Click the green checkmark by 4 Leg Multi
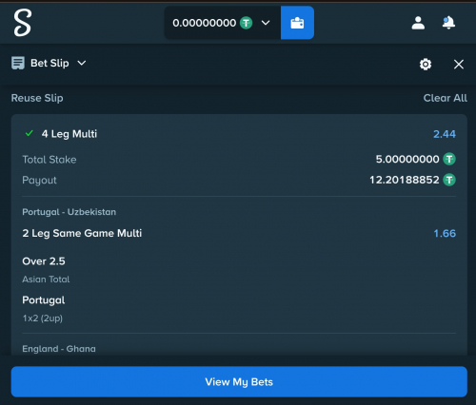Viewport: 476px width, 405px height. pos(30,133)
